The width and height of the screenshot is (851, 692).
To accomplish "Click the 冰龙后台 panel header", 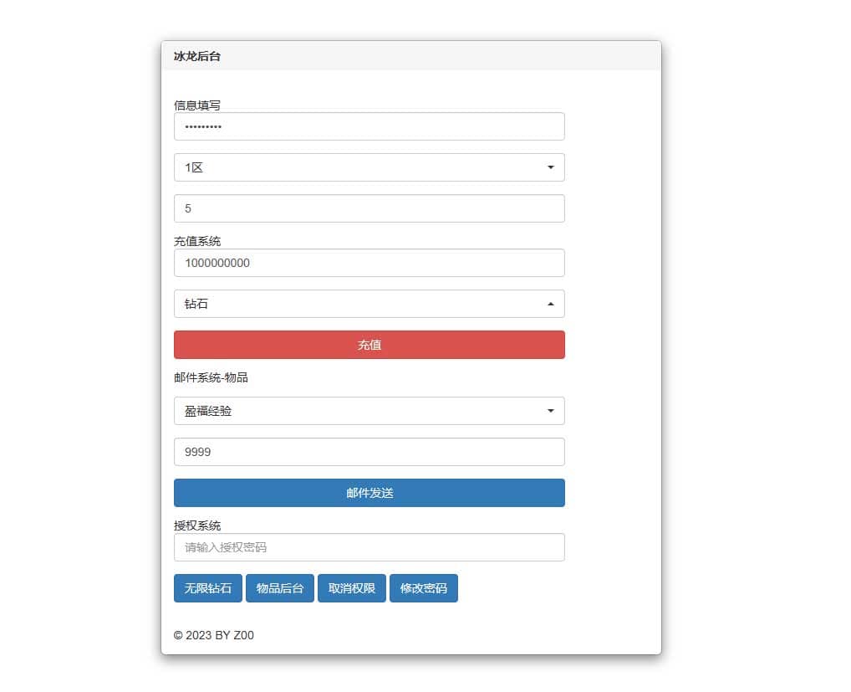I will click(x=197, y=56).
